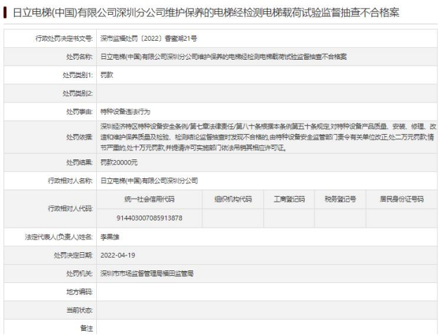This screenshot has height=335, width=439.
Task: Click the 地方编码 label
Action: pyautogui.click(x=79, y=292)
